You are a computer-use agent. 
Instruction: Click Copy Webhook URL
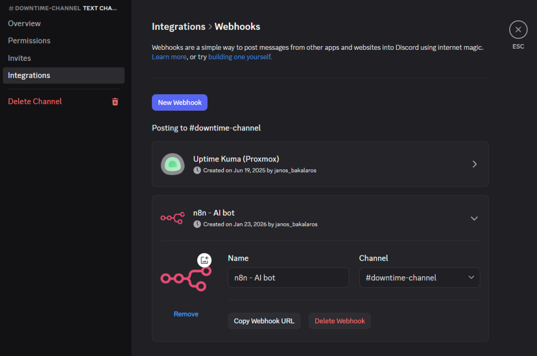click(264, 320)
